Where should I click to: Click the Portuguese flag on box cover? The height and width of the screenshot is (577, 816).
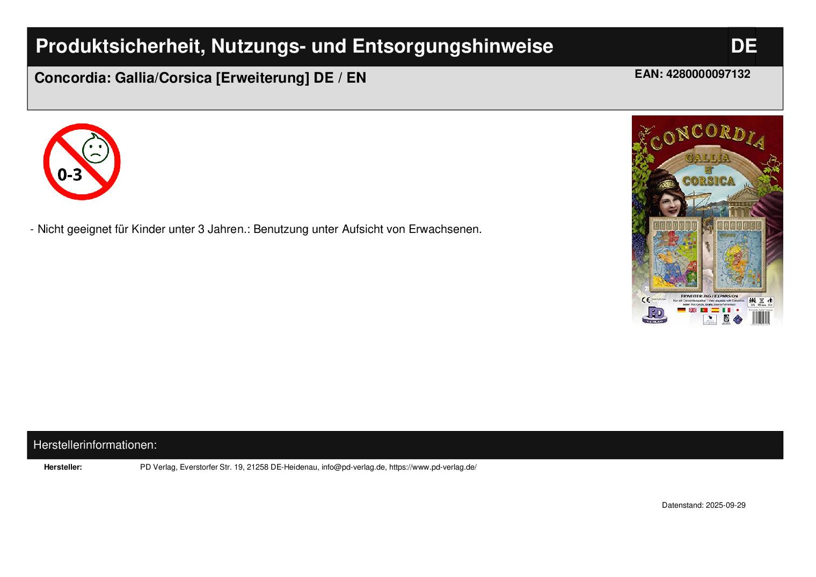coord(704,310)
